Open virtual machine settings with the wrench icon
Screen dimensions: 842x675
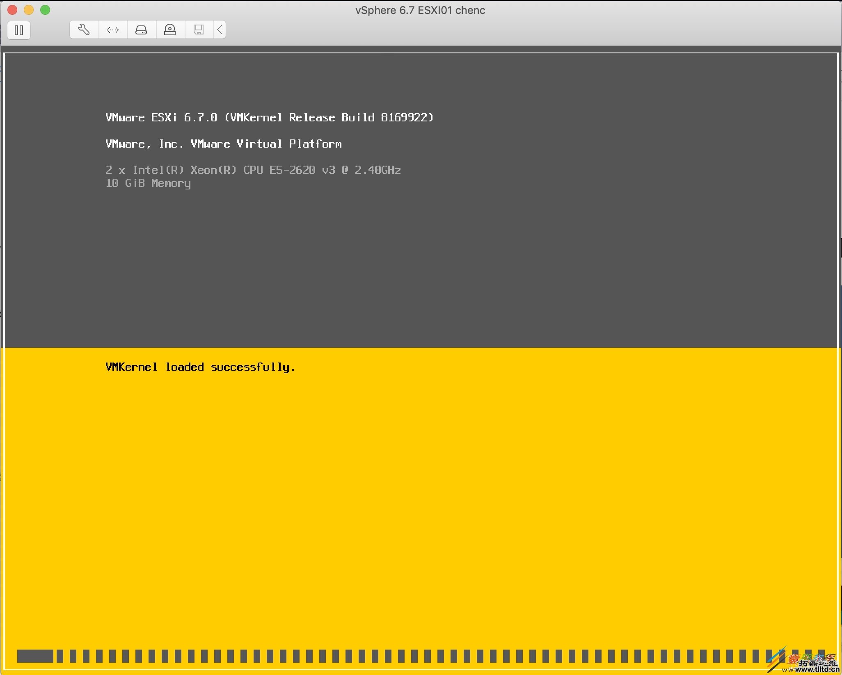(x=84, y=29)
